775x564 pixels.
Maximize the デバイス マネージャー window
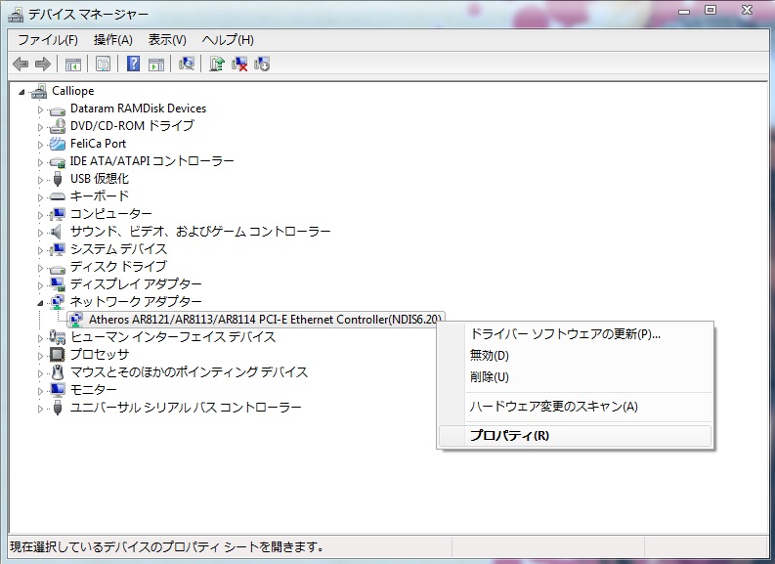click(710, 11)
